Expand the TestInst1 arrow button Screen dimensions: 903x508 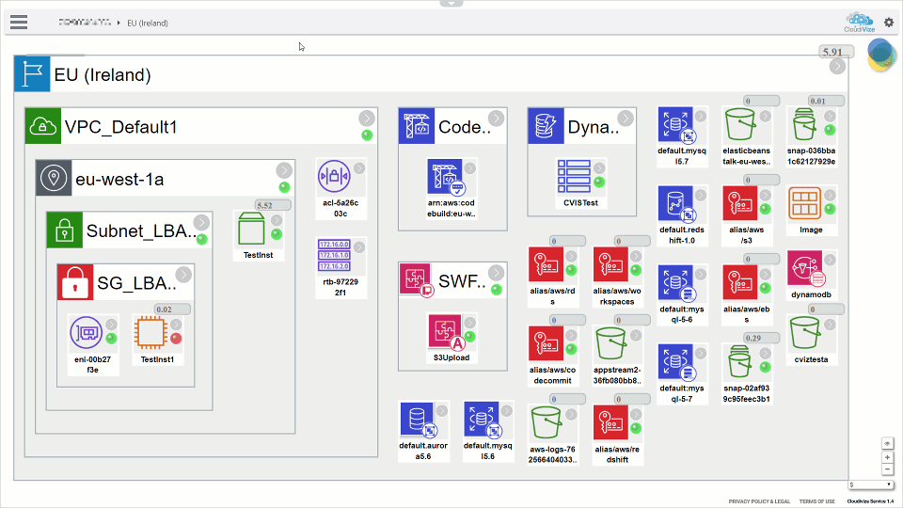click(176, 325)
